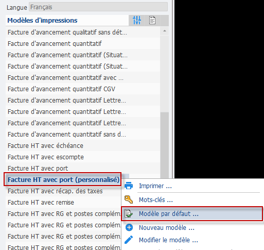Click the document checkmark icon for default model

(129, 214)
